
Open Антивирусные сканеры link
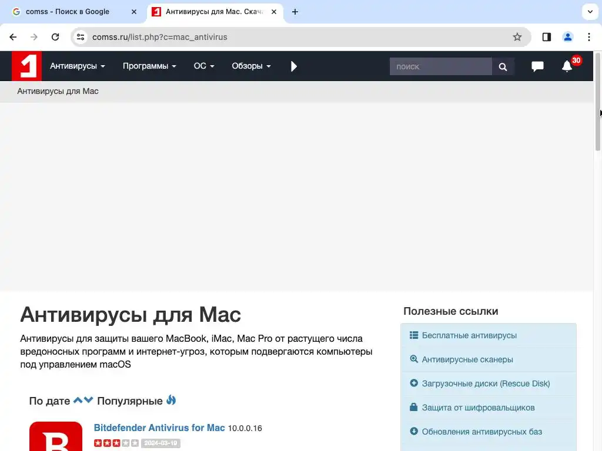(467, 360)
